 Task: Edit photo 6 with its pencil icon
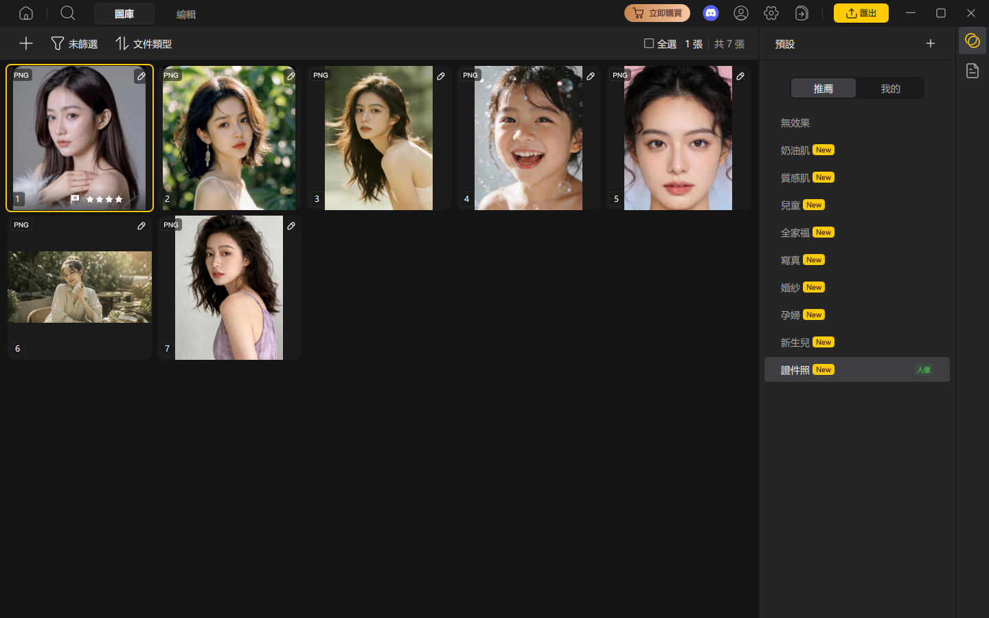pyautogui.click(x=141, y=226)
